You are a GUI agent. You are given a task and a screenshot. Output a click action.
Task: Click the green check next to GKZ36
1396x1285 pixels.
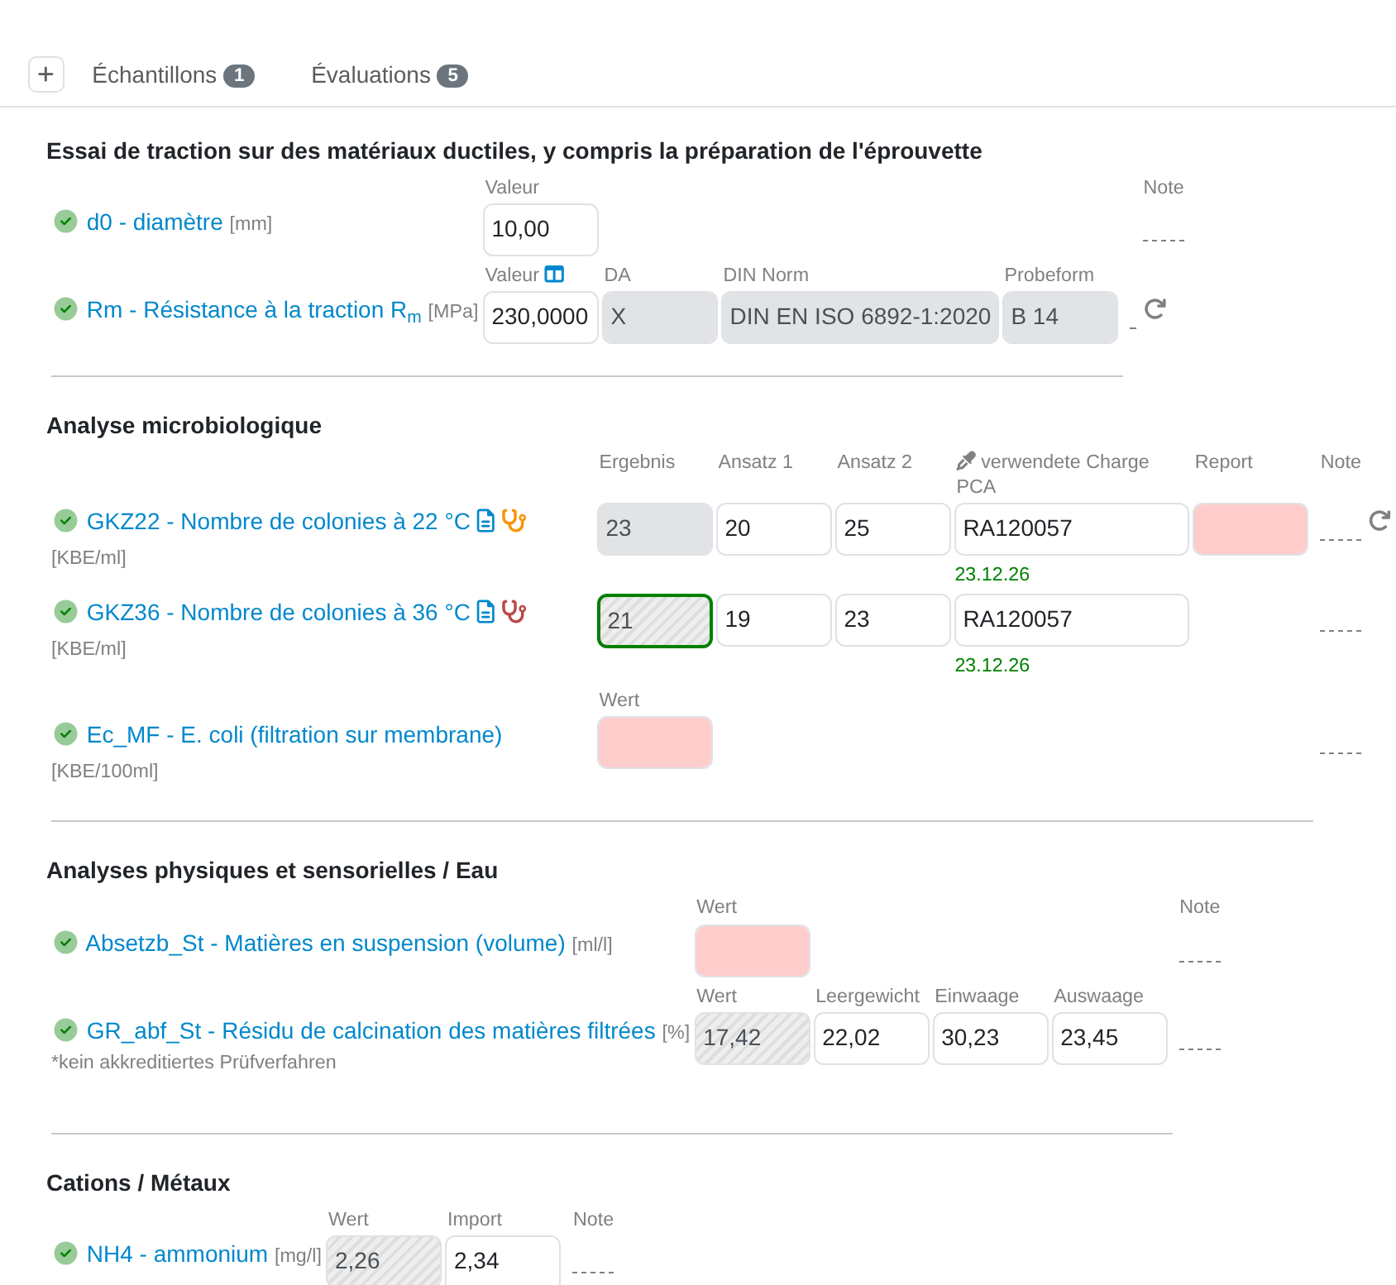click(x=65, y=612)
